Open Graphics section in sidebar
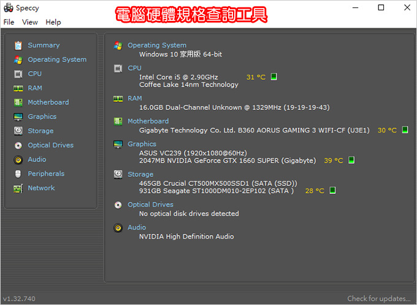 (x=42, y=117)
